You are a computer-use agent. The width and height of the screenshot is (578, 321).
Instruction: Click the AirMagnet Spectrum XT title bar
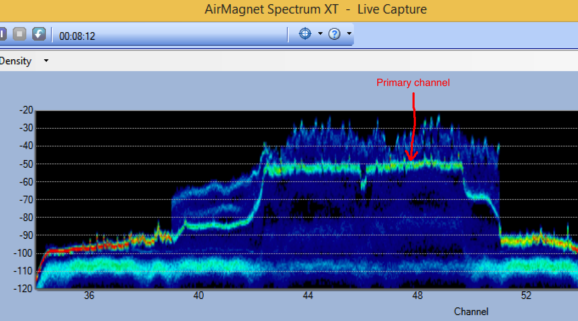tap(289, 9)
